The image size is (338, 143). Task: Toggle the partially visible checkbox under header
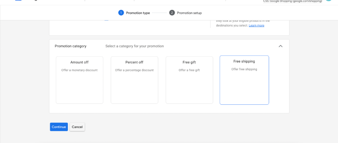click(x=106, y=20)
